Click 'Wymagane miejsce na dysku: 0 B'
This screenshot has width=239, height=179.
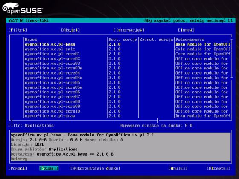[156, 125]
